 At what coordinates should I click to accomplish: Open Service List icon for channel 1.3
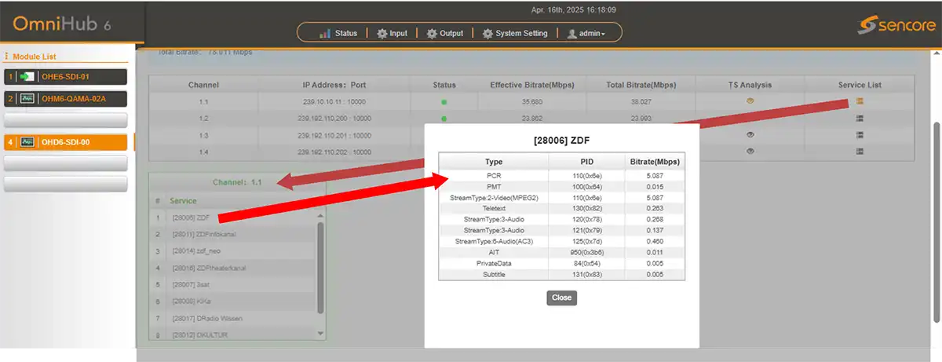(860, 135)
